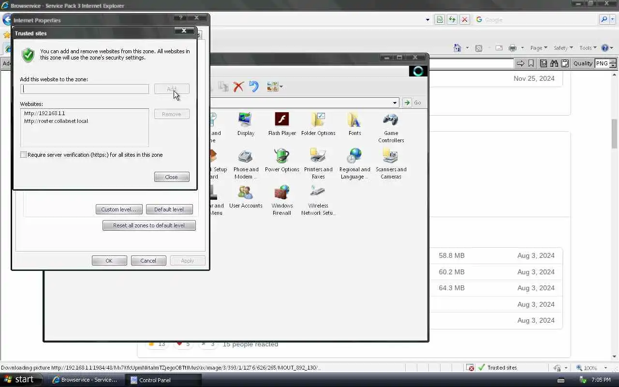Open Power Options in Control Panel

pos(282,161)
